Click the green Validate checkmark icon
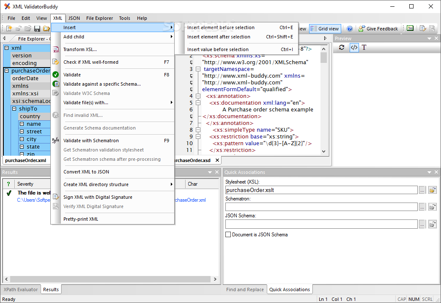441x303 pixels. click(56, 75)
